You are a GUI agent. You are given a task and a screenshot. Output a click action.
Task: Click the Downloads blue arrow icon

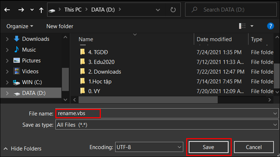pos(16,39)
